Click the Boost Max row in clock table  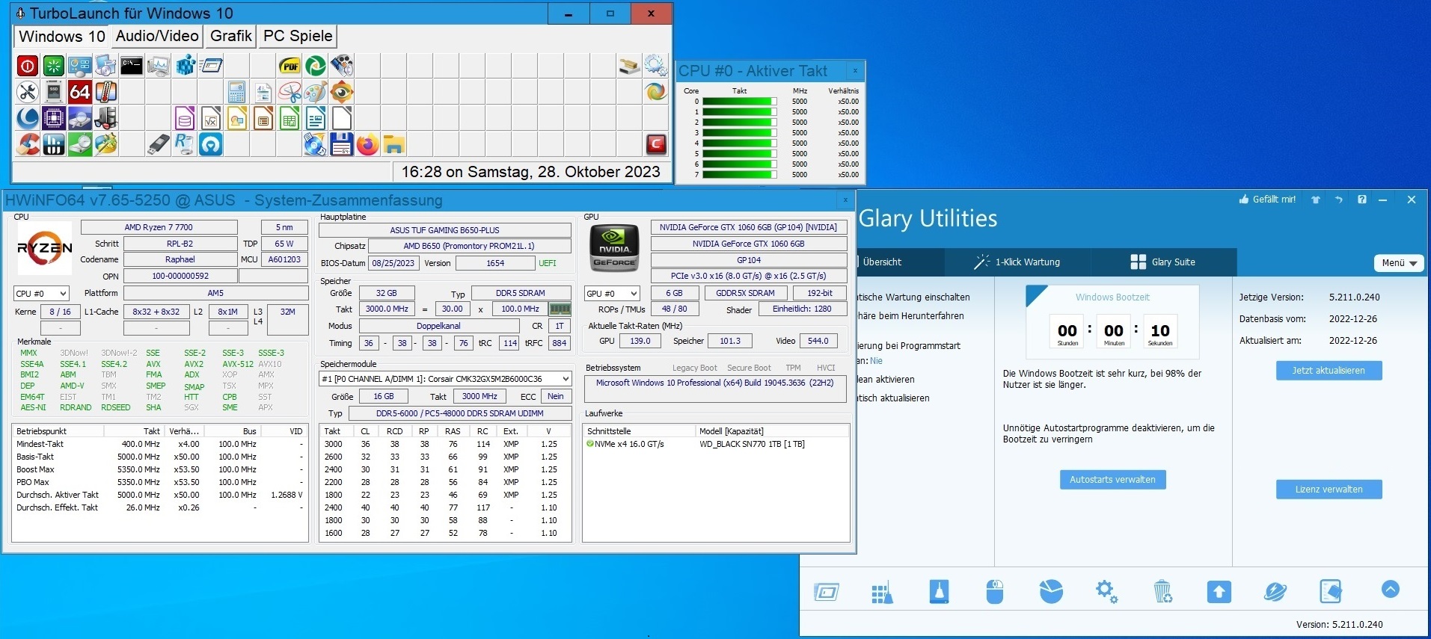[160, 469]
